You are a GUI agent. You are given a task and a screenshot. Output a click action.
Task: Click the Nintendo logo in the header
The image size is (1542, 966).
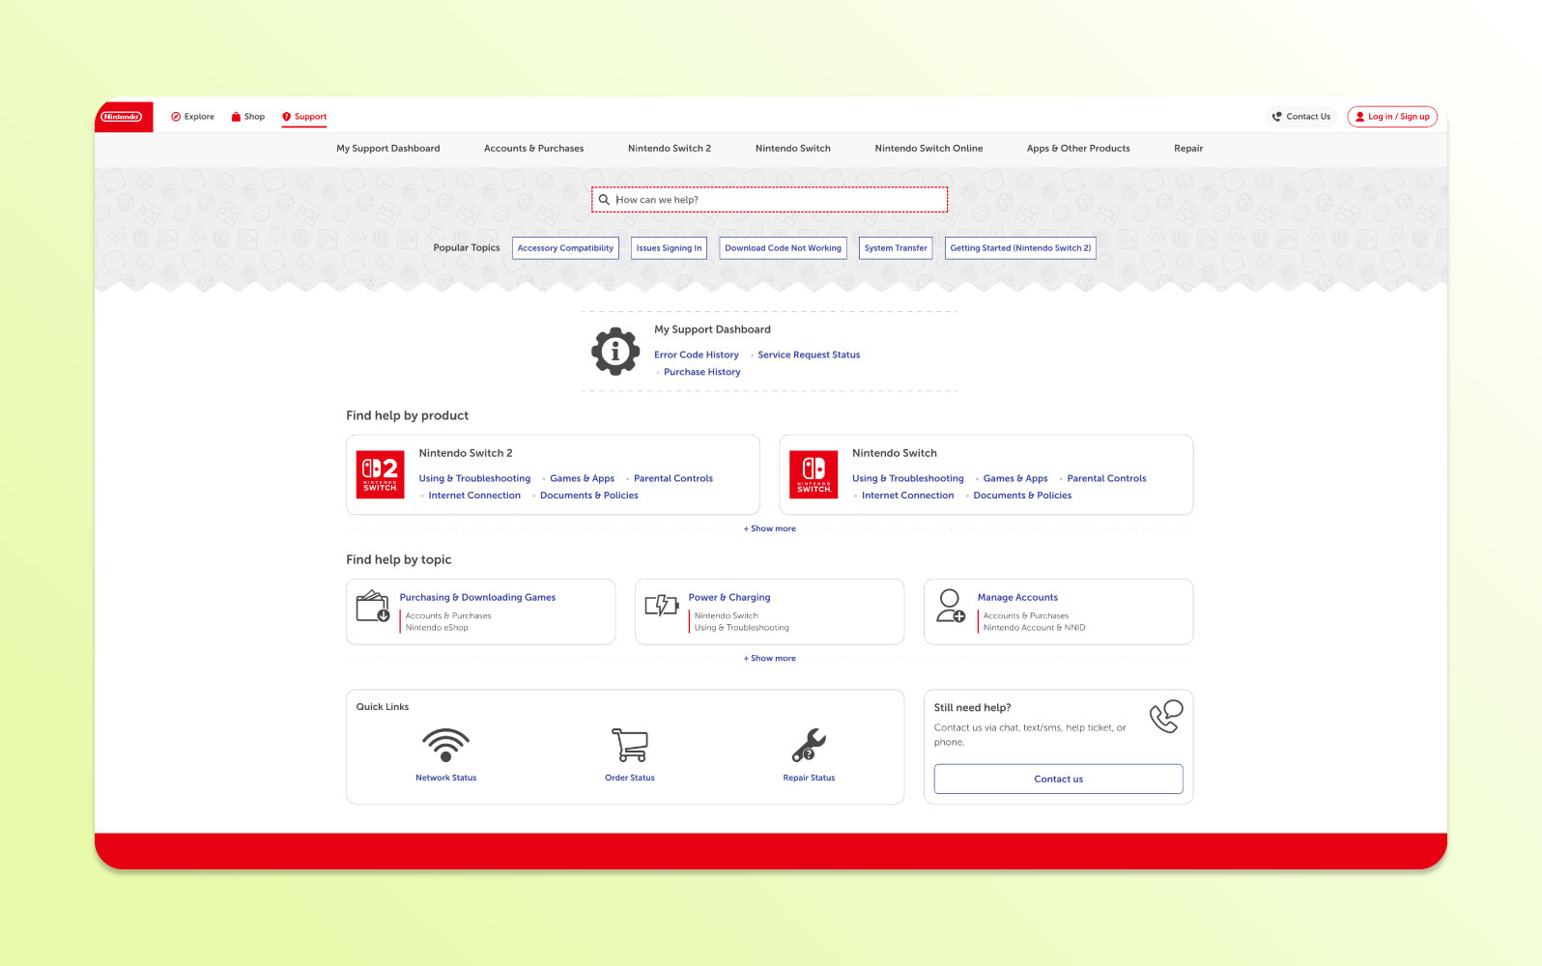[123, 117]
